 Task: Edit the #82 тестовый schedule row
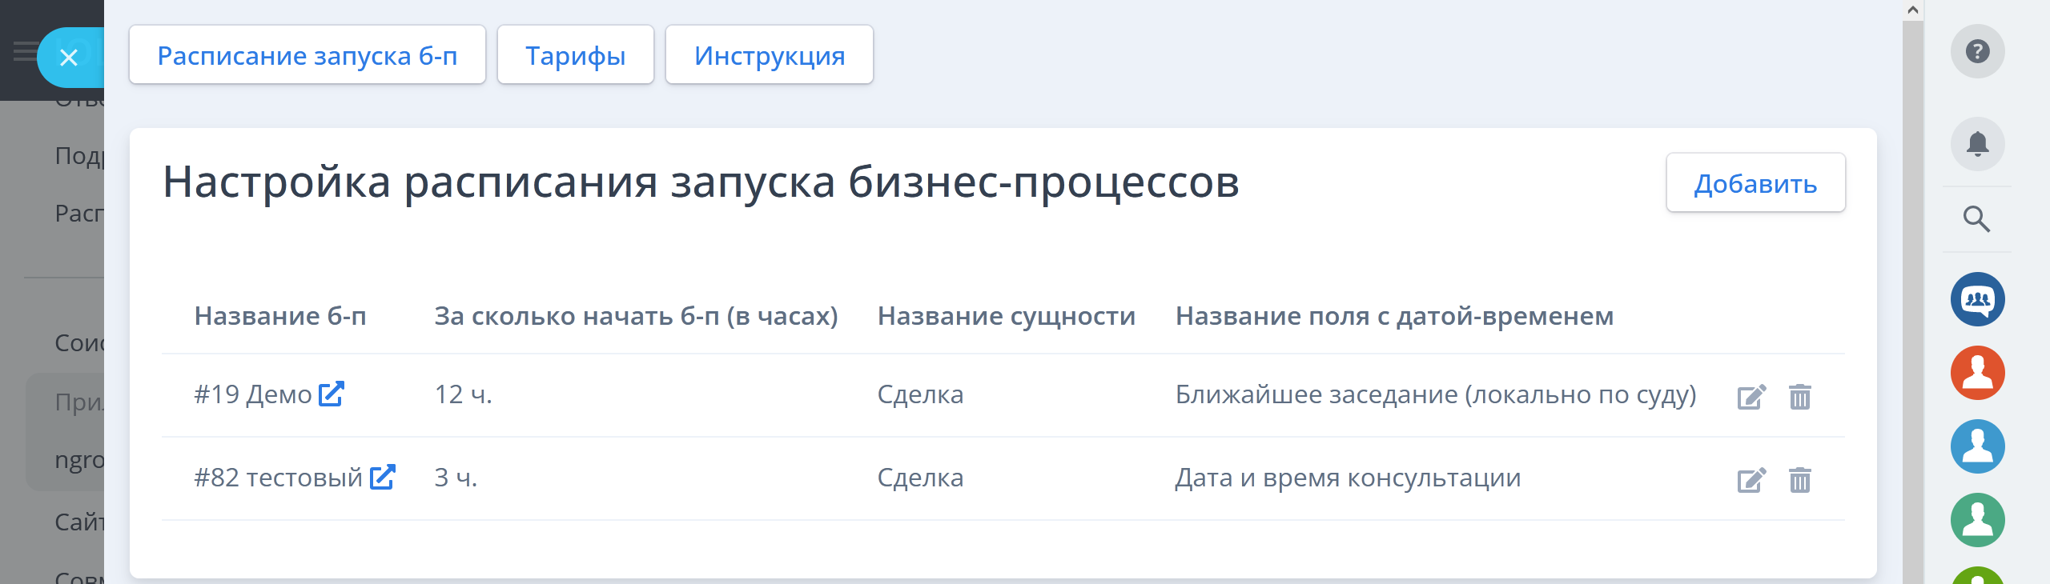(1751, 480)
